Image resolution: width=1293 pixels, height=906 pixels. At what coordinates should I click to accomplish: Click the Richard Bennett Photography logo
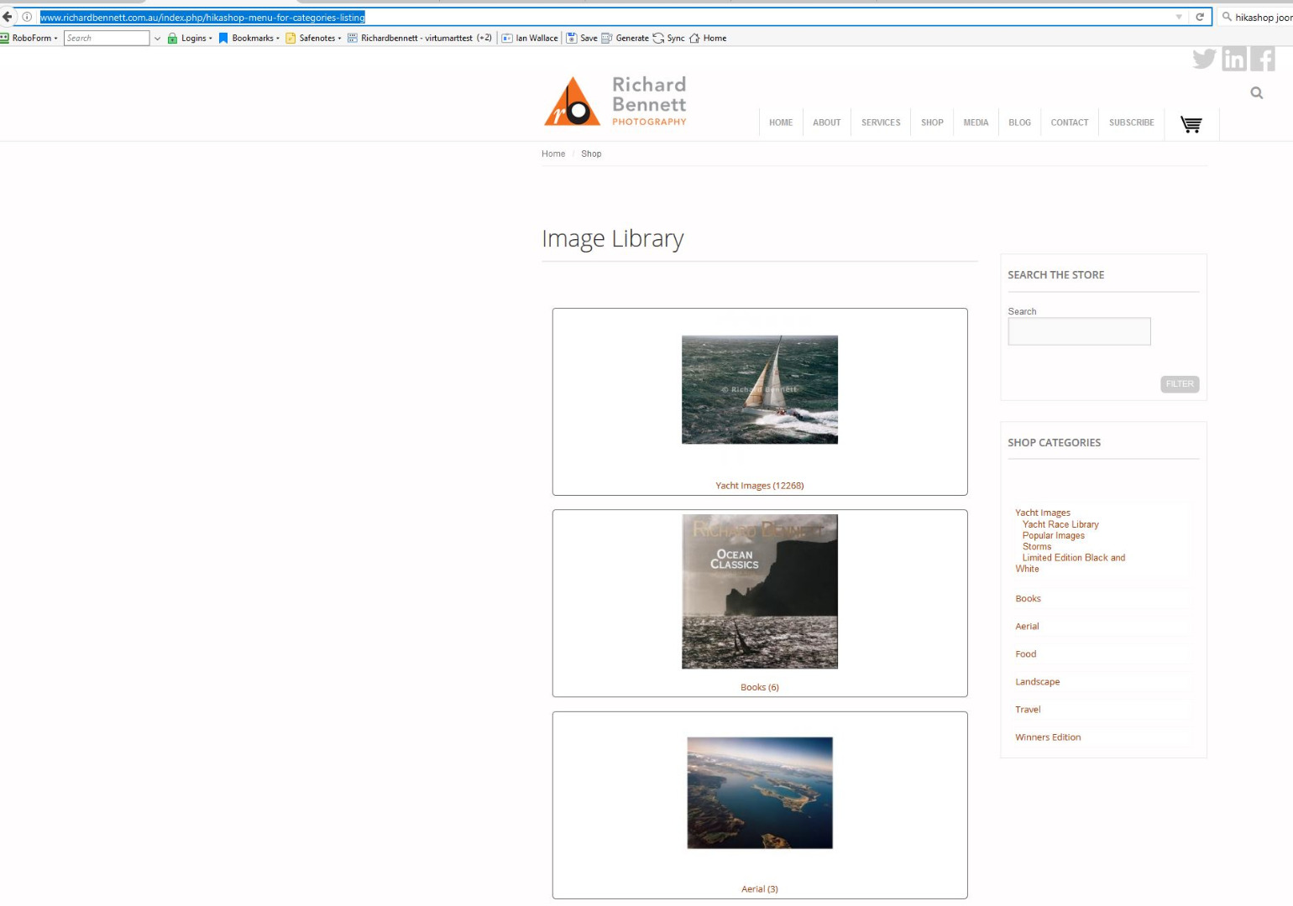615,102
